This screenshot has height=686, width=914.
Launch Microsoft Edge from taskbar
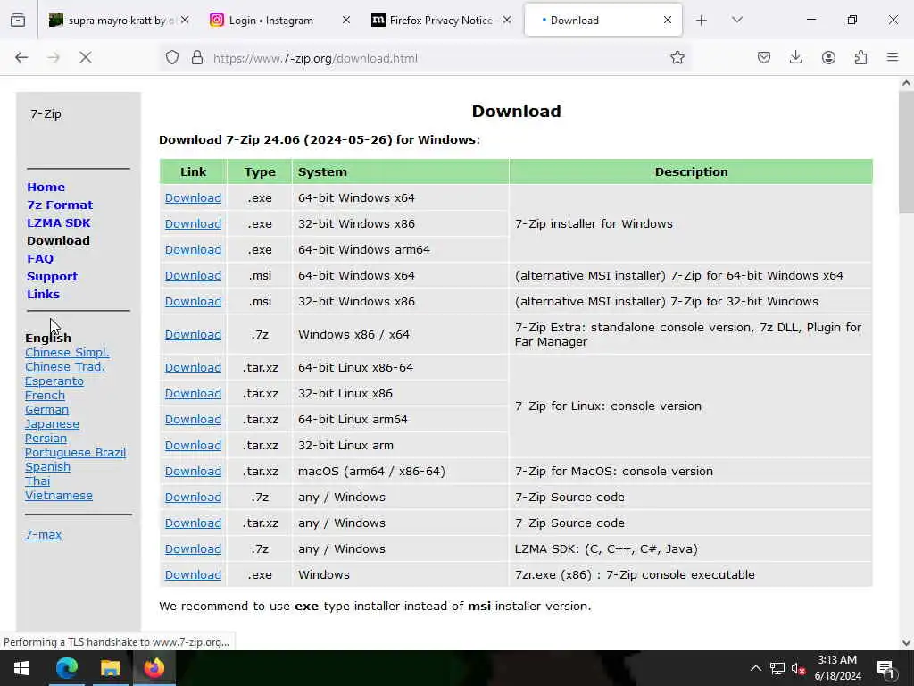[66, 668]
